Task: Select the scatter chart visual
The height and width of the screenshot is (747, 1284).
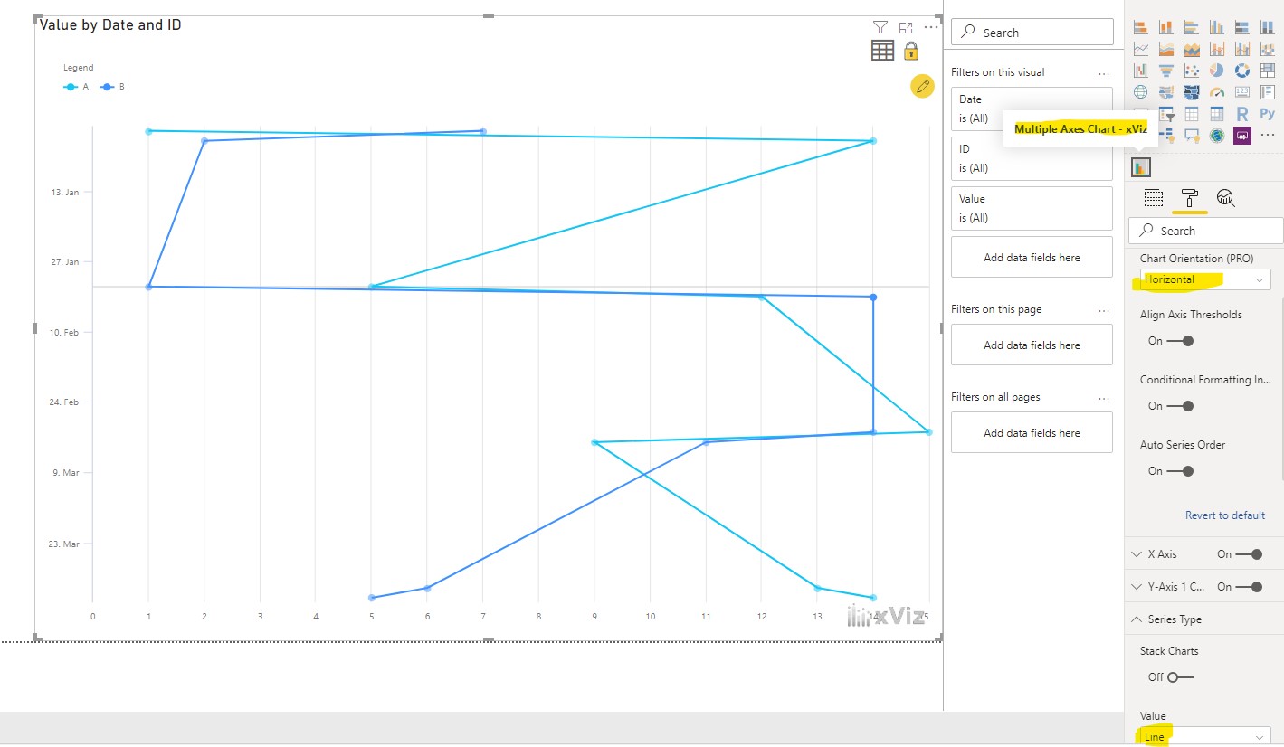Action: coord(1192,70)
